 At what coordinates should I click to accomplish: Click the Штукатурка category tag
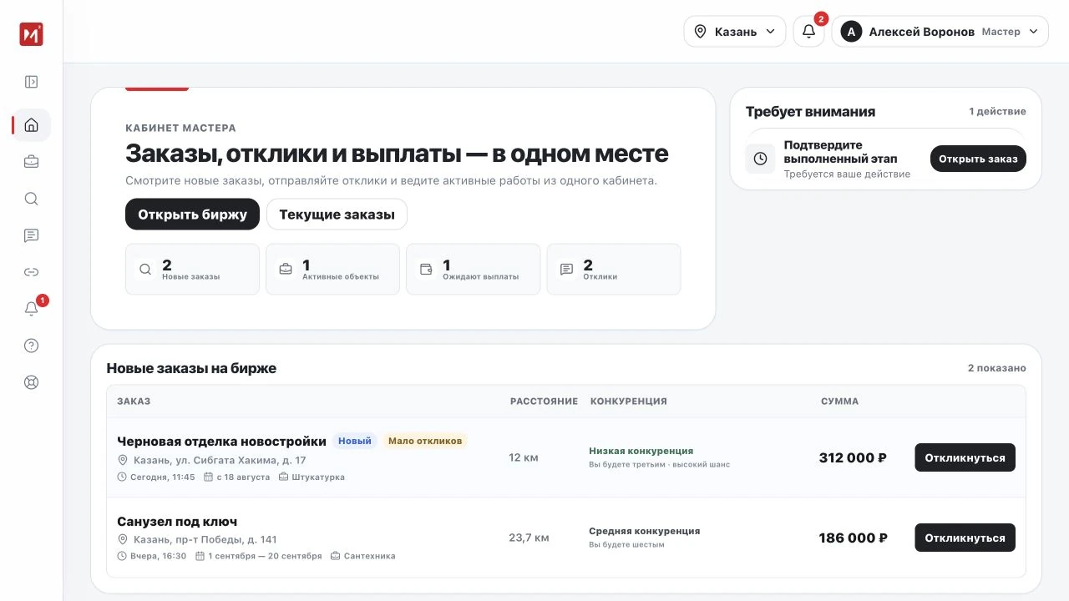(312, 477)
